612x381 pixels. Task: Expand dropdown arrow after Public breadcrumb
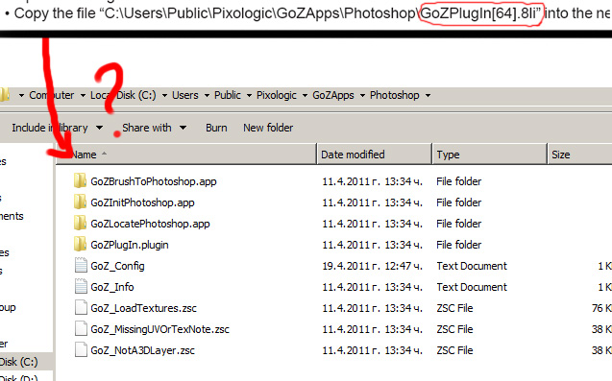tap(249, 96)
